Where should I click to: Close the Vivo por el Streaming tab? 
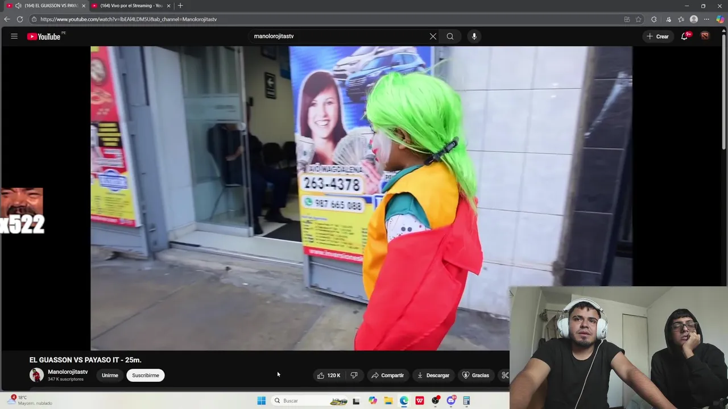168,6
